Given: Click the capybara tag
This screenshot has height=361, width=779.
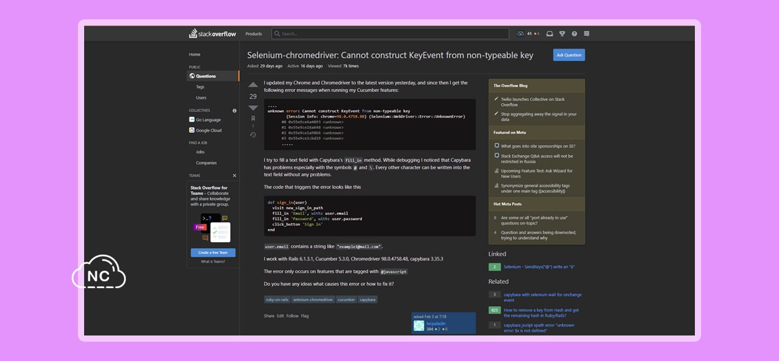Looking at the screenshot, I should point(368,299).
